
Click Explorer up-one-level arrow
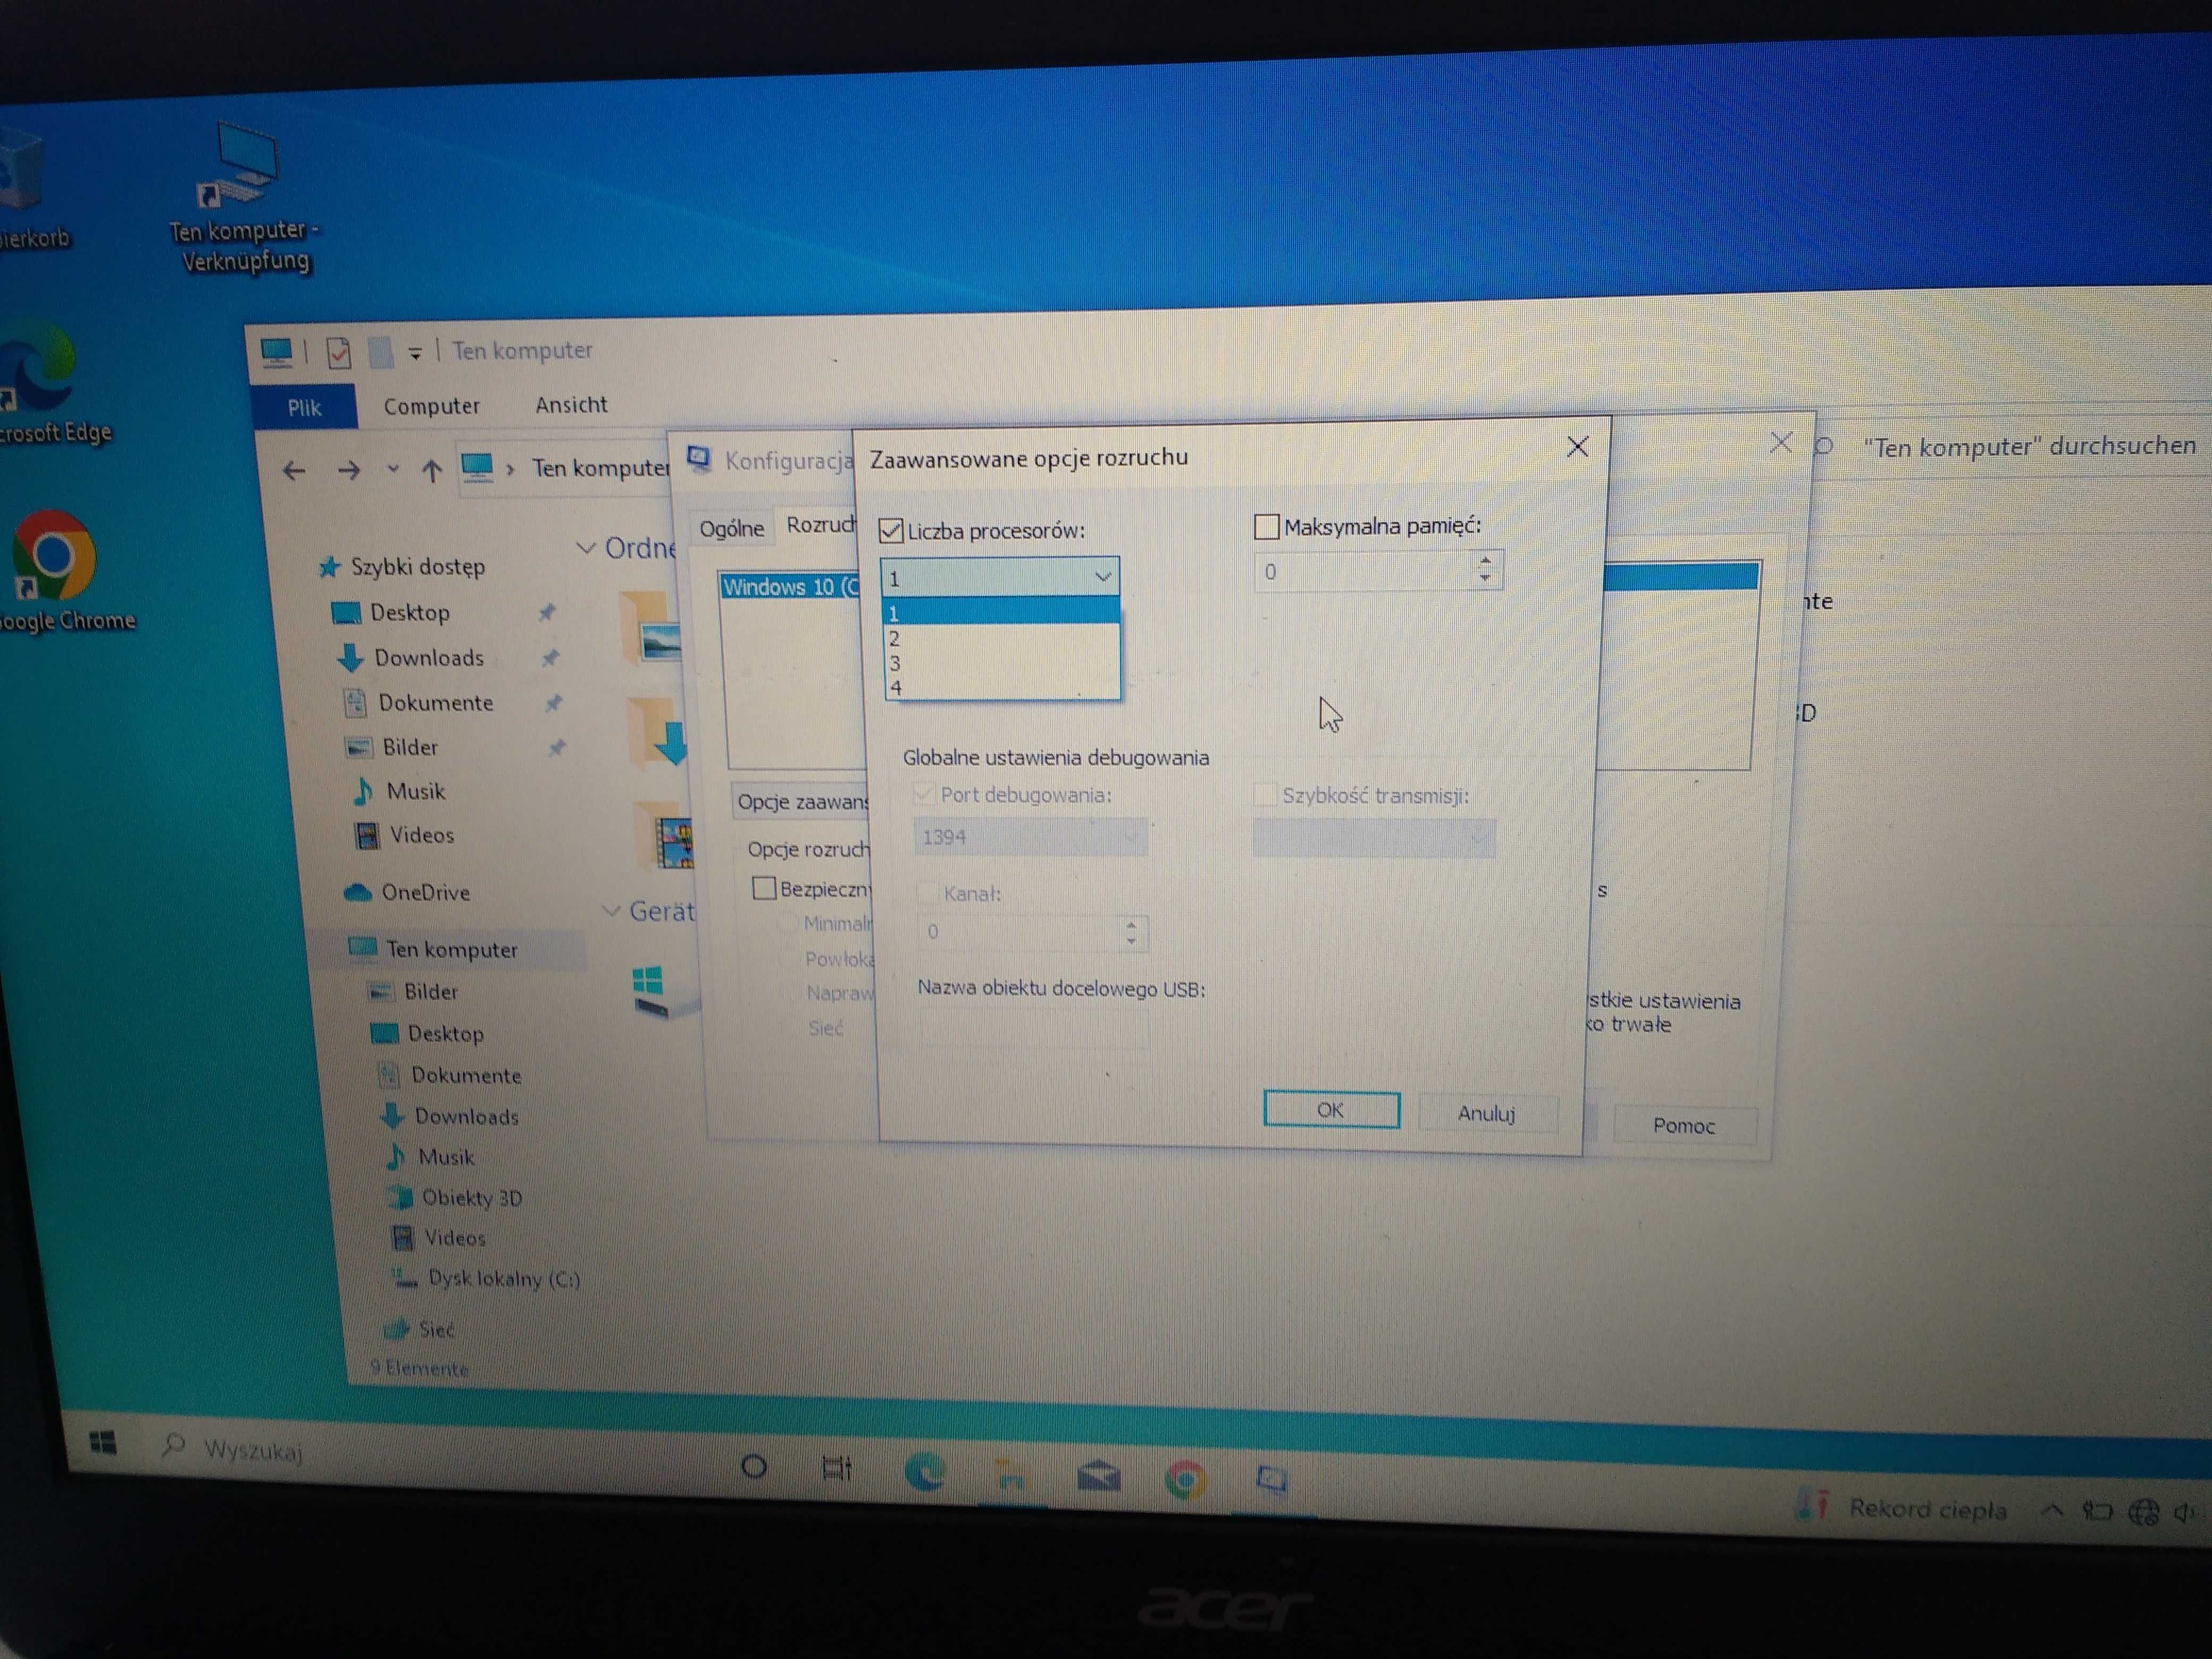point(431,470)
